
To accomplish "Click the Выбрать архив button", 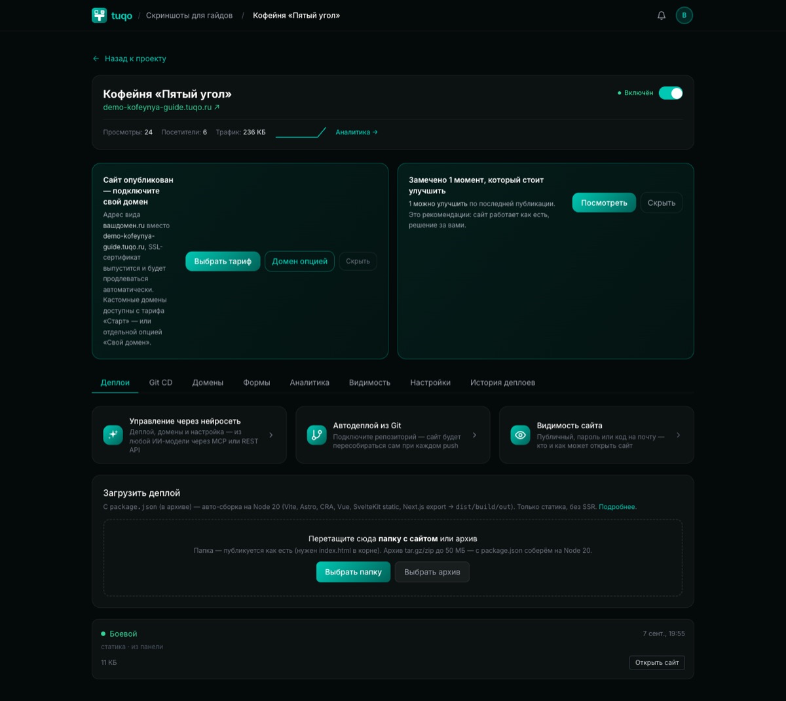I will [432, 572].
